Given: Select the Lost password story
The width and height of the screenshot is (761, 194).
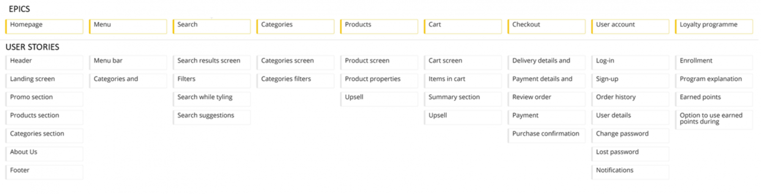Looking at the screenshot, I should (x=630, y=153).
